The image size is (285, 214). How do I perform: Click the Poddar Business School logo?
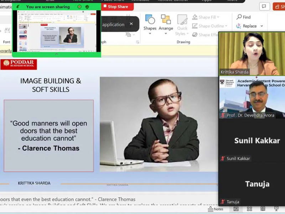19,64
